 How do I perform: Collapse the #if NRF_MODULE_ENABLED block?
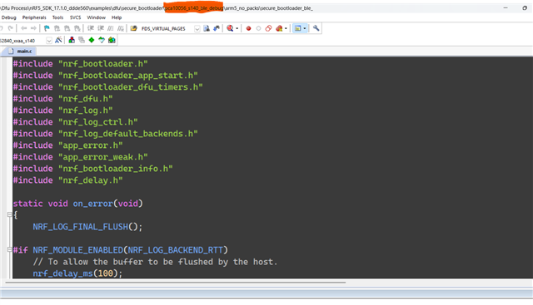pyautogui.click(x=9, y=249)
